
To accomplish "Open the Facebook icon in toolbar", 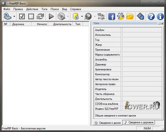I will coord(111,17).
